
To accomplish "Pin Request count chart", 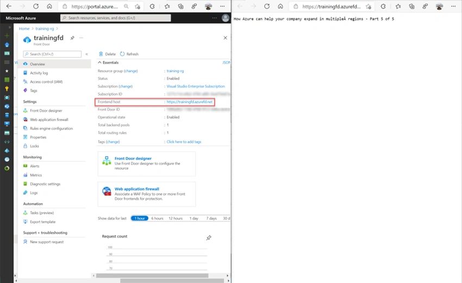I will coord(209,238).
